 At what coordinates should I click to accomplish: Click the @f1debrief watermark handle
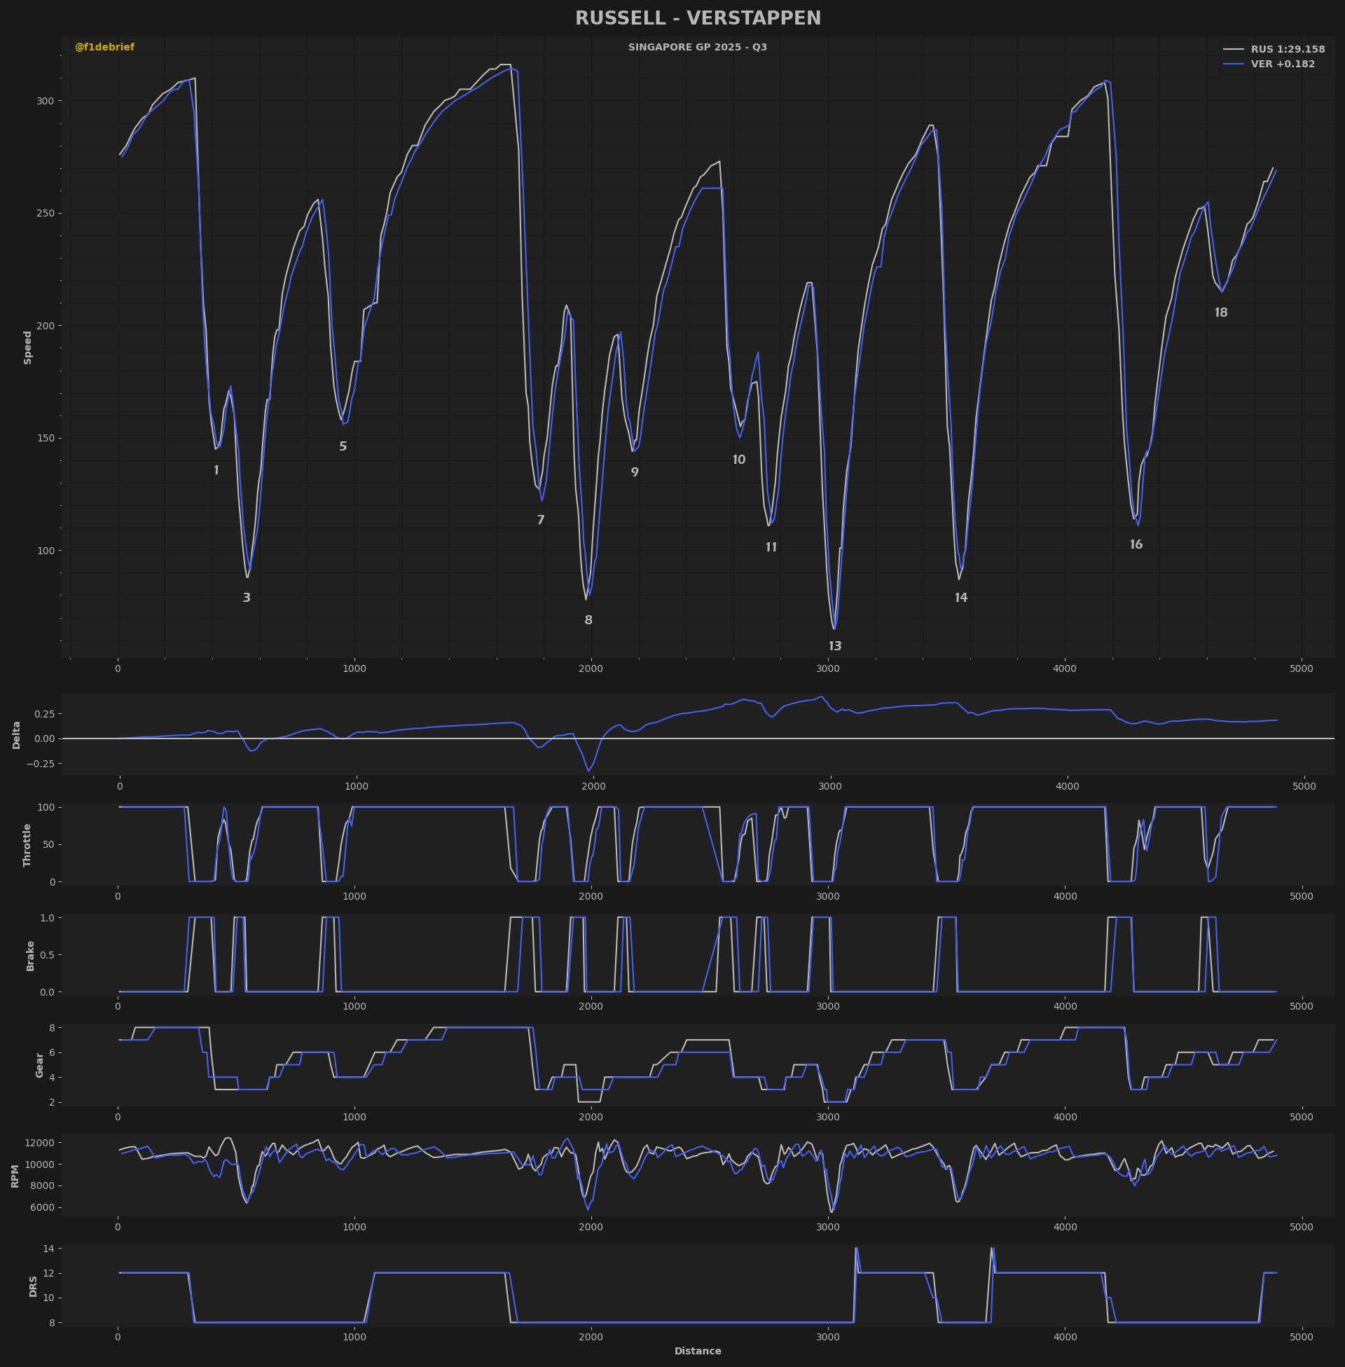[104, 48]
